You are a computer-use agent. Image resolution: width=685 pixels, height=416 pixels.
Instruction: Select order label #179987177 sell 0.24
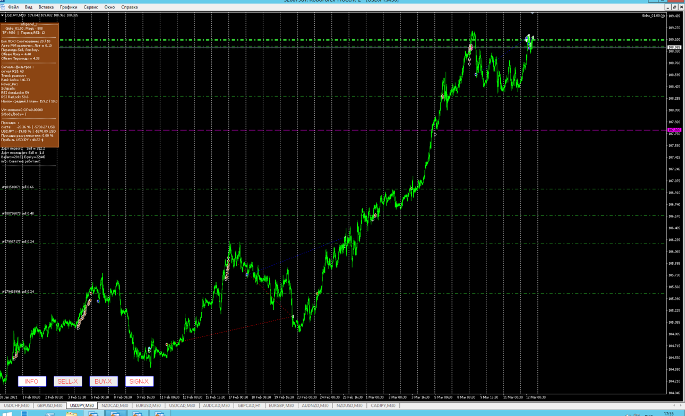[x=18, y=242]
